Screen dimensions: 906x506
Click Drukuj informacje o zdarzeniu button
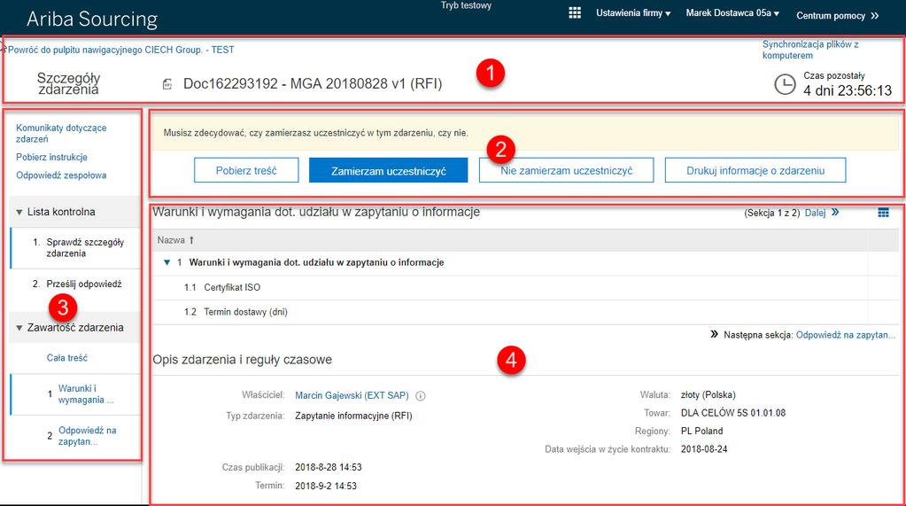755,171
